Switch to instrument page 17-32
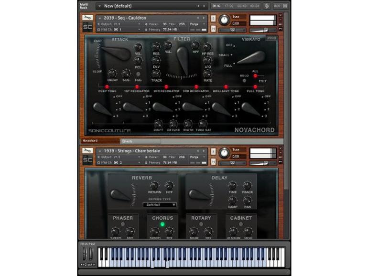The image size is (368, 276). (229, 6)
